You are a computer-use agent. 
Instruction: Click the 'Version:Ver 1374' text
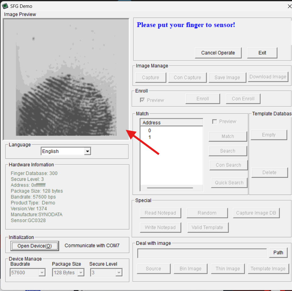click(x=29, y=208)
